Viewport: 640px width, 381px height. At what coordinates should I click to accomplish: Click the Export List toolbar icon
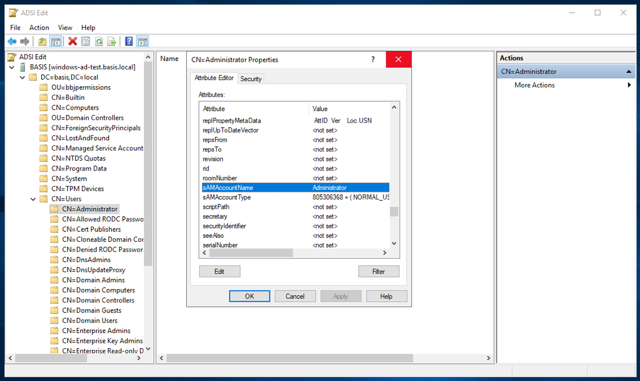[112, 42]
